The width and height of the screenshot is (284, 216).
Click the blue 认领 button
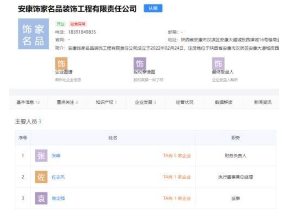[x=153, y=8]
